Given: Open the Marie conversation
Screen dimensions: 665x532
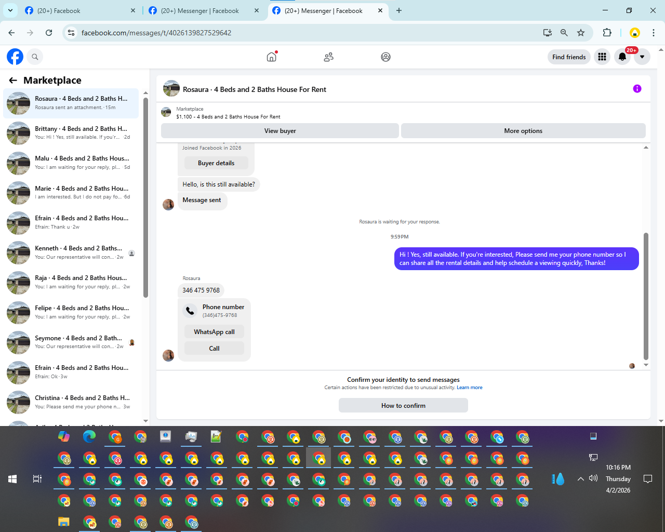Looking at the screenshot, I should [71, 193].
